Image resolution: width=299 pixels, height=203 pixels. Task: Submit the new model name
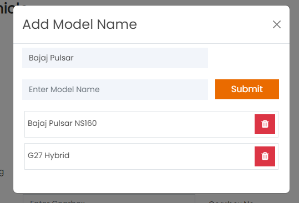(x=247, y=89)
